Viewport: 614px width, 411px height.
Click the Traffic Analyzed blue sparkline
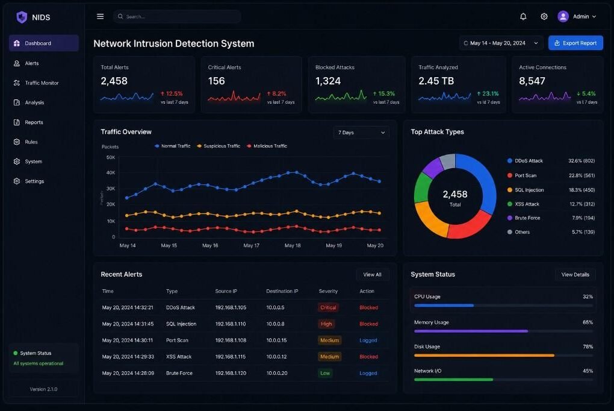(444, 96)
